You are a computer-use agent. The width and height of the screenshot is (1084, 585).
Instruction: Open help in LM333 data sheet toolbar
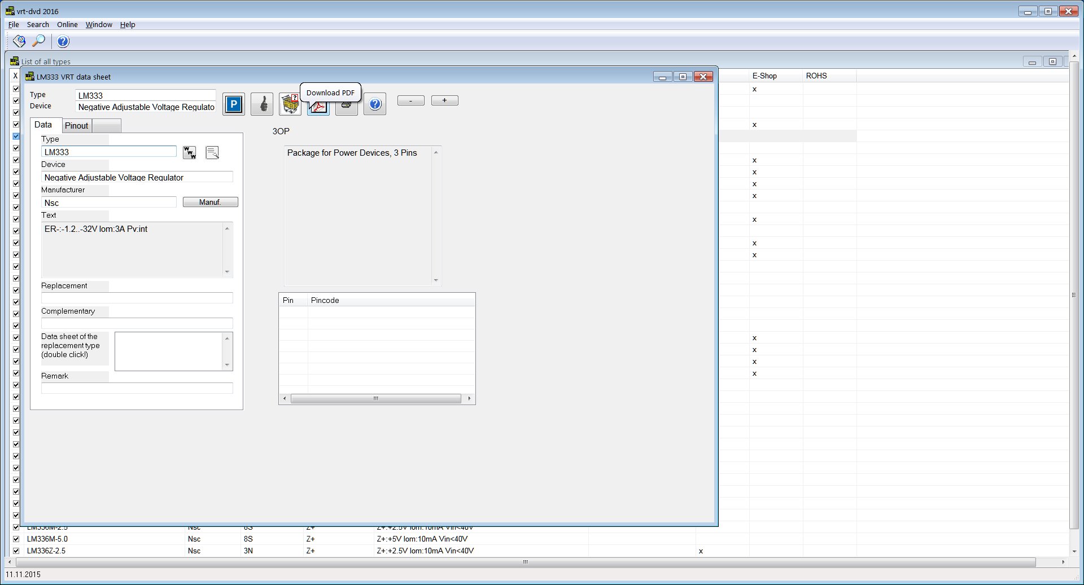tap(375, 104)
